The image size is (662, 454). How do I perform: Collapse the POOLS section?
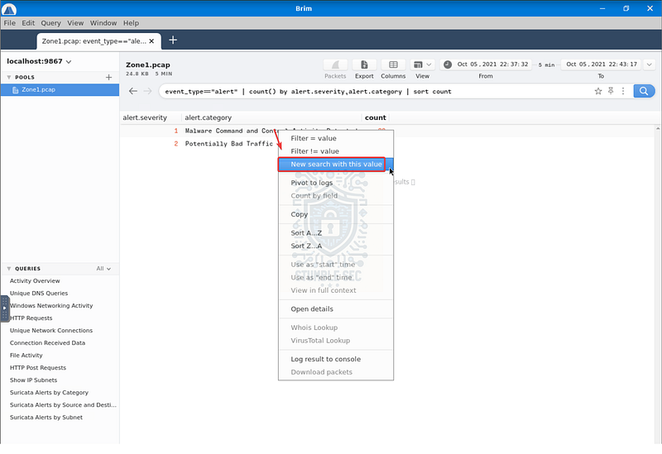[x=9, y=77]
